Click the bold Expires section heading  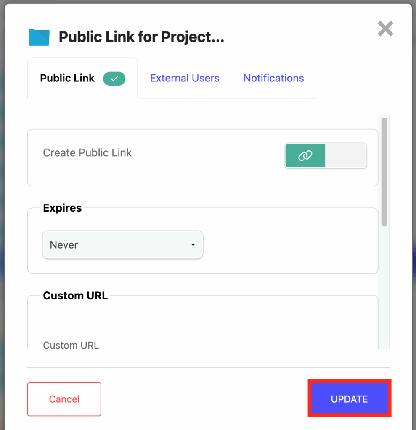(63, 208)
